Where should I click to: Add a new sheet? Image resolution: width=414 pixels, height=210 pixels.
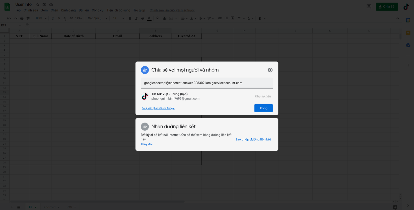coord(12,207)
